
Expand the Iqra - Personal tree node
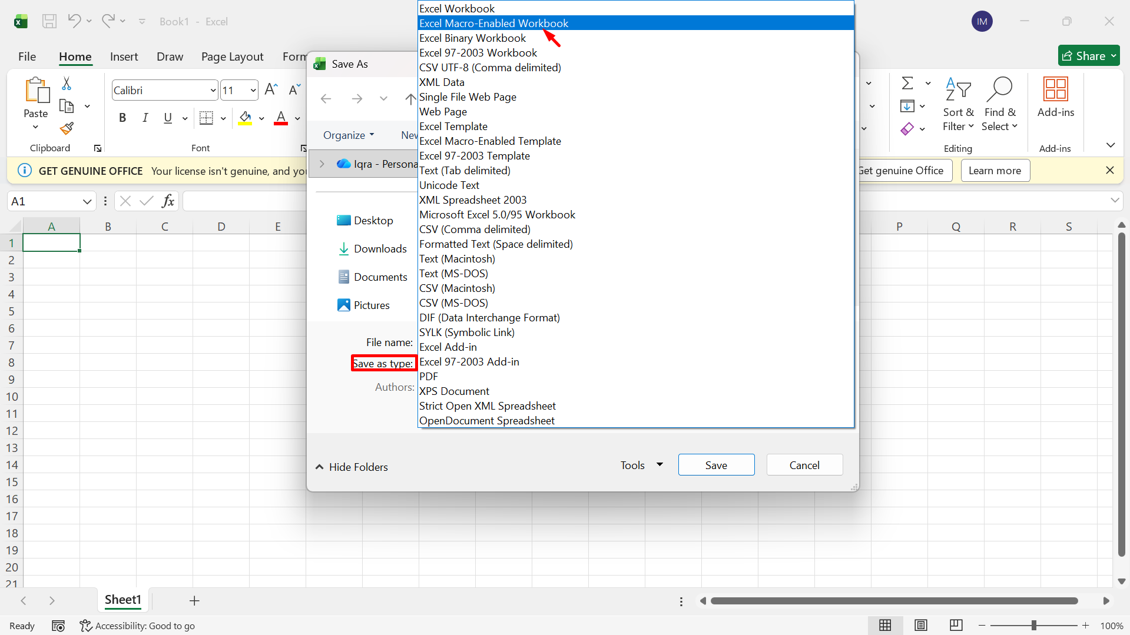click(x=322, y=164)
